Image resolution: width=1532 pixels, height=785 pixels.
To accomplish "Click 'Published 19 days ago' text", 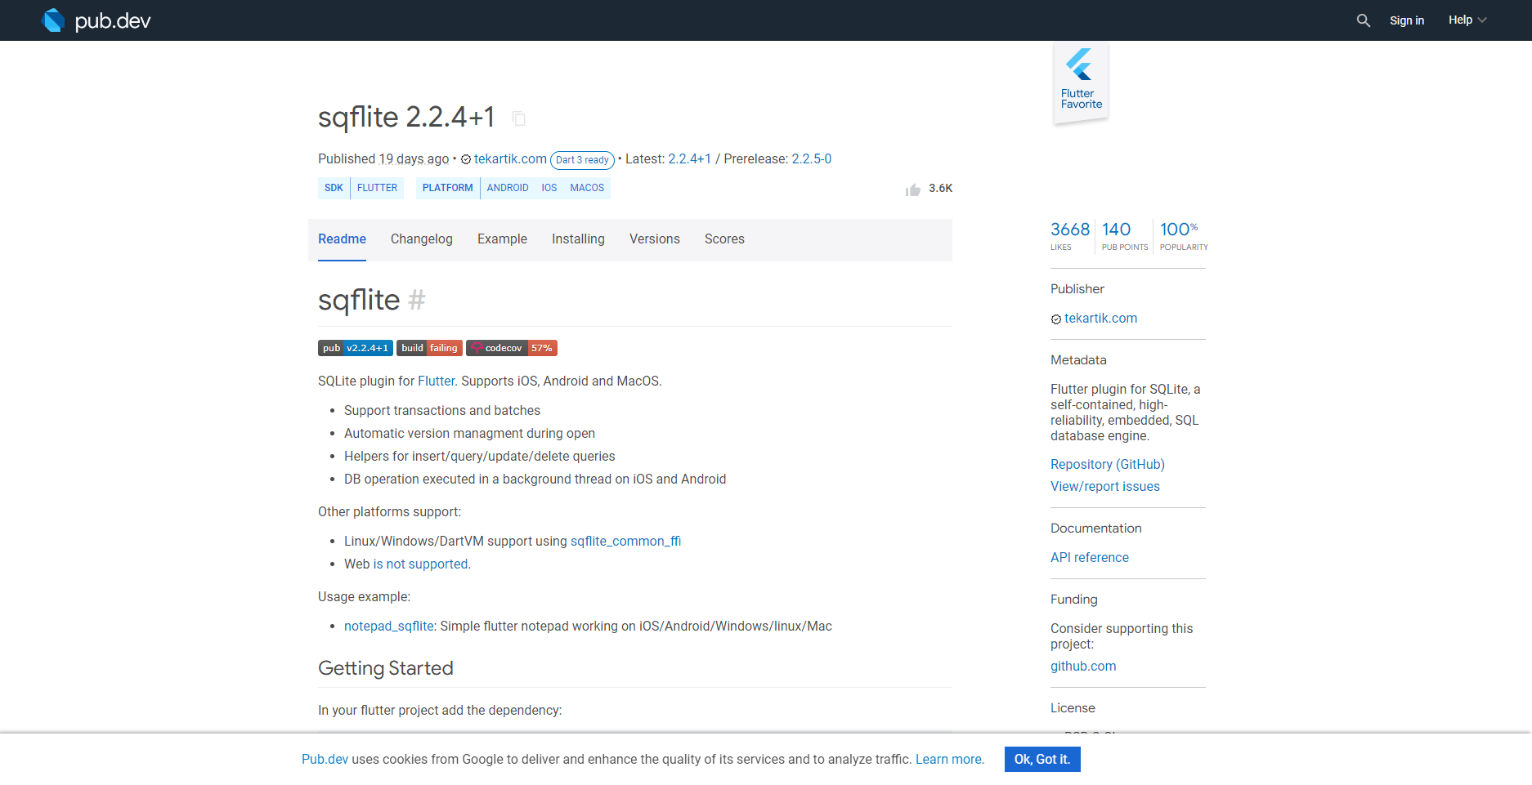I will tap(383, 159).
